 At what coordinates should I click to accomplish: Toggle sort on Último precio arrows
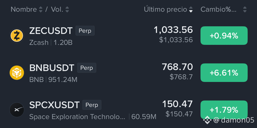(191, 10)
